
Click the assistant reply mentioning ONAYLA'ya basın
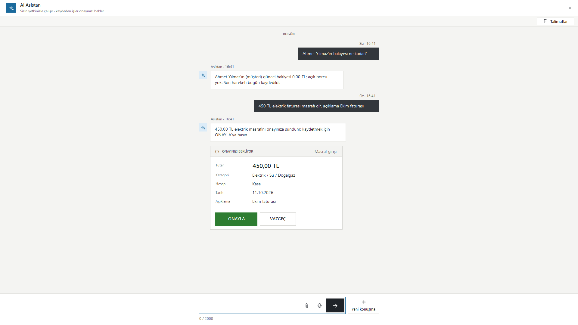pyautogui.click(x=278, y=132)
